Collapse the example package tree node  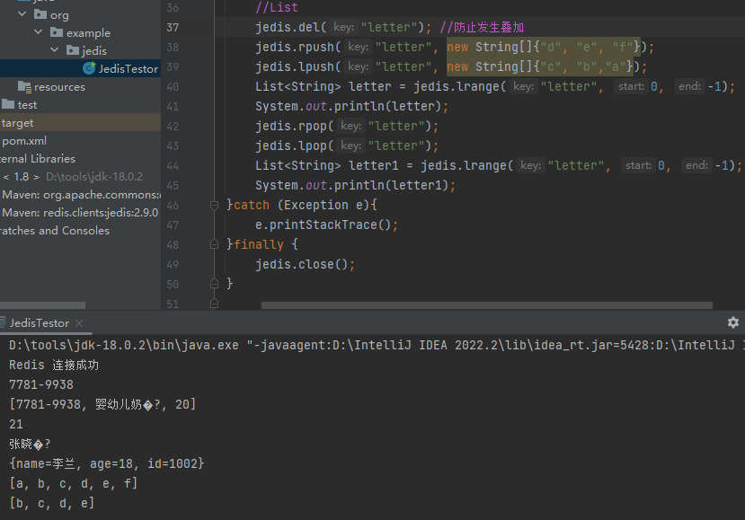tap(38, 32)
